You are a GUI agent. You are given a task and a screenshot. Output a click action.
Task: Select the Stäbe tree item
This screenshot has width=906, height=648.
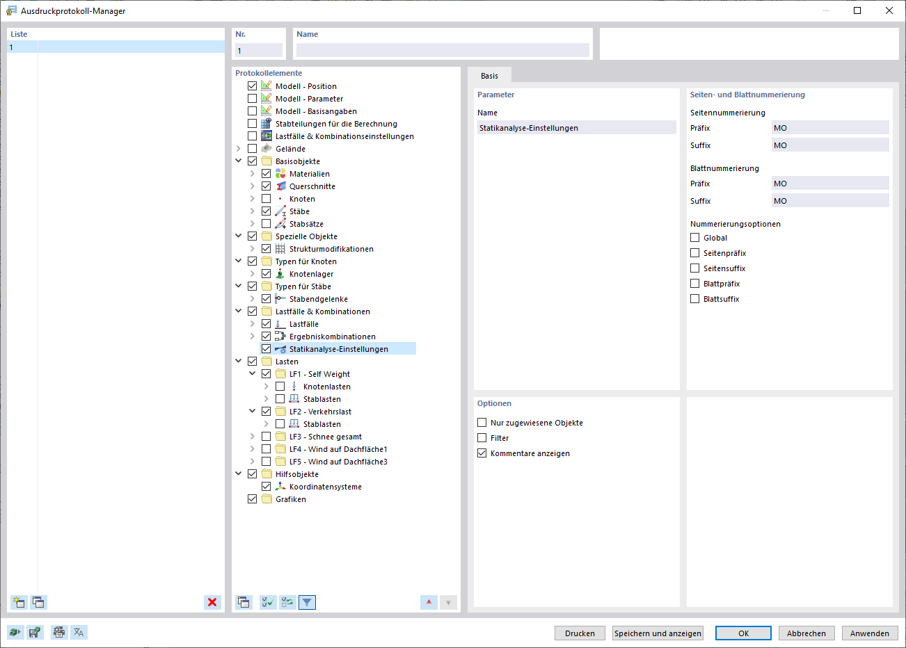click(x=299, y=211)
